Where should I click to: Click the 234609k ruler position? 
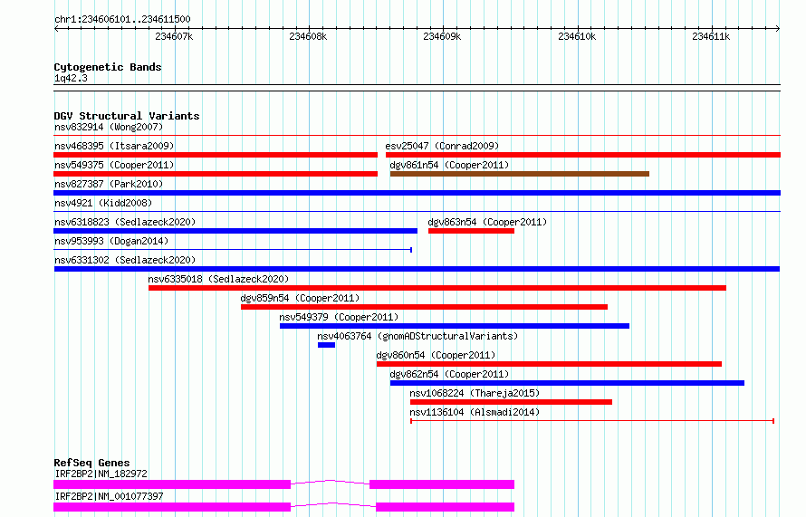[442, 36]
